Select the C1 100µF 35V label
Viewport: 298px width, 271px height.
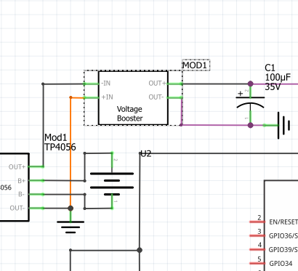tap(278, 77)
